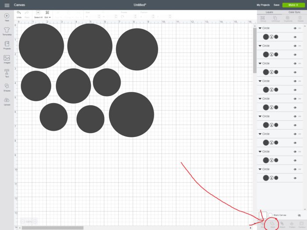Image resolution: width=307 pixels, height=230 pixels.
Task: Click the Attach tool
Action: (282, 225)
